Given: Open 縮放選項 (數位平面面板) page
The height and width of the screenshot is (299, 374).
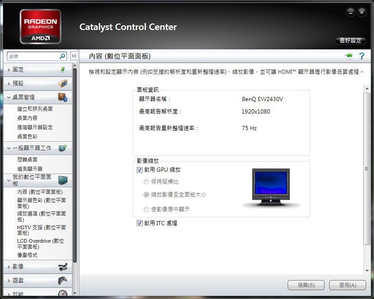Looking at the screenshot, I should click(42, 216).
